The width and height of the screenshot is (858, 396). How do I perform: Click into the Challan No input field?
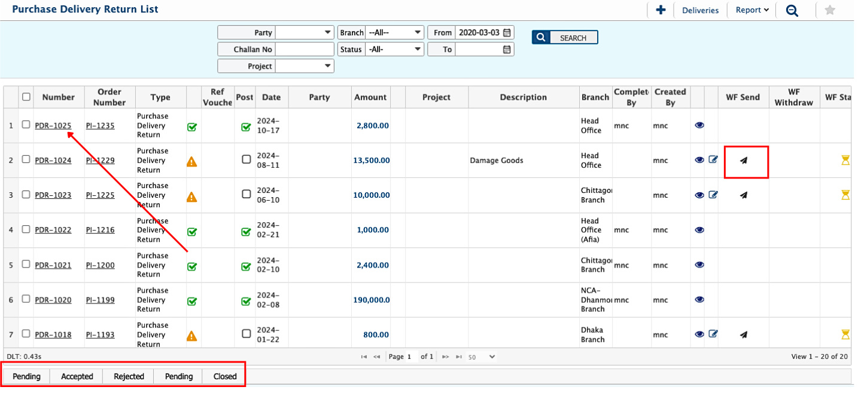coord(305,50)
